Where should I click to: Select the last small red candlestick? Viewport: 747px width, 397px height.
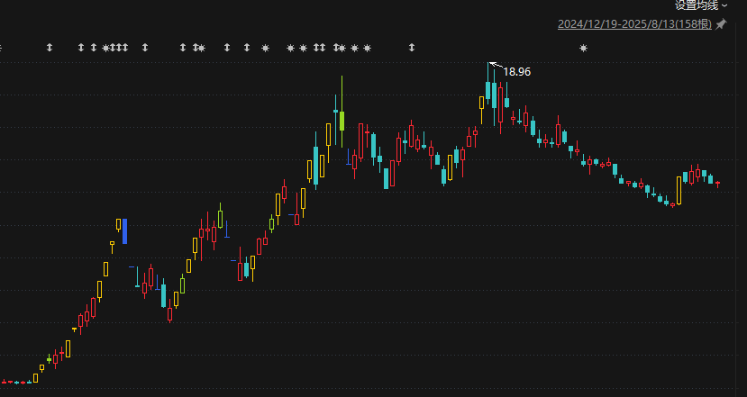717,184
